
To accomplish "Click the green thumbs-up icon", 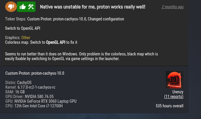I will (x=22, y=6).
